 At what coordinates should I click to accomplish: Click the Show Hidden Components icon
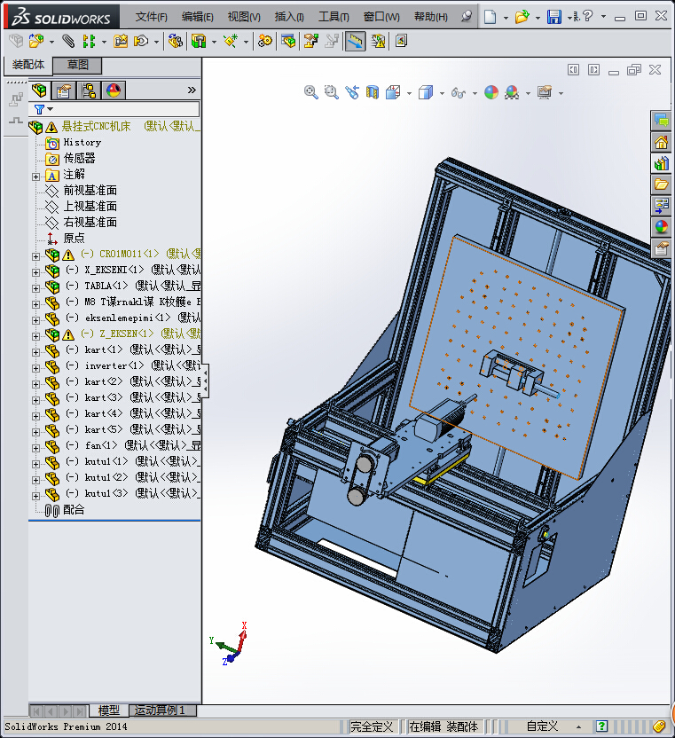(175, 42)
